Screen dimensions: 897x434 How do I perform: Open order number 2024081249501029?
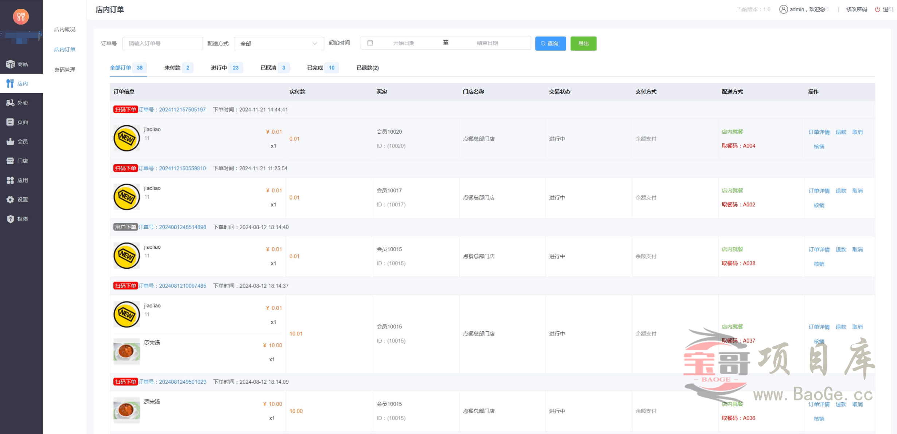tap(182, 382)
